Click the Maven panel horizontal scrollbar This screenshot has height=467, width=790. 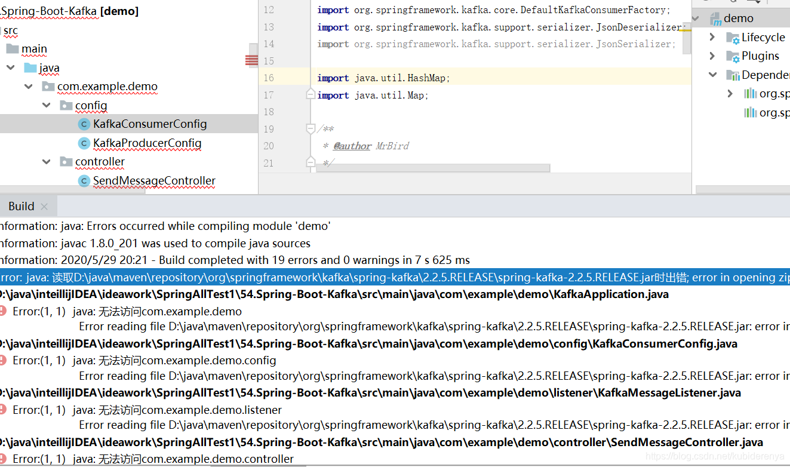pos(743,190)
